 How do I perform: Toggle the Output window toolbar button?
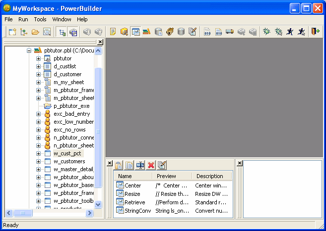pyautogui.click(x=73, y=32)
